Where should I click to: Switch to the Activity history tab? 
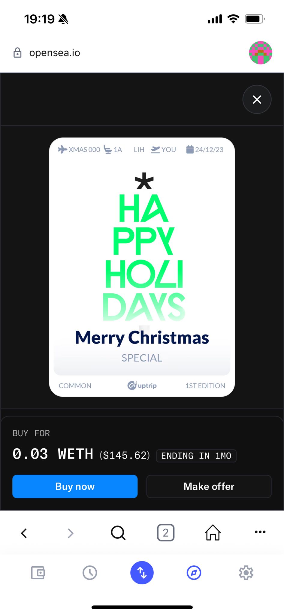coord(90,573)
